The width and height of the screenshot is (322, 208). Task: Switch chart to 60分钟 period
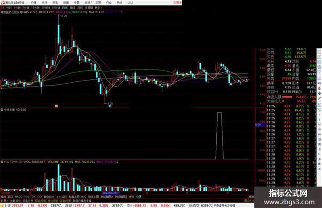56,8
